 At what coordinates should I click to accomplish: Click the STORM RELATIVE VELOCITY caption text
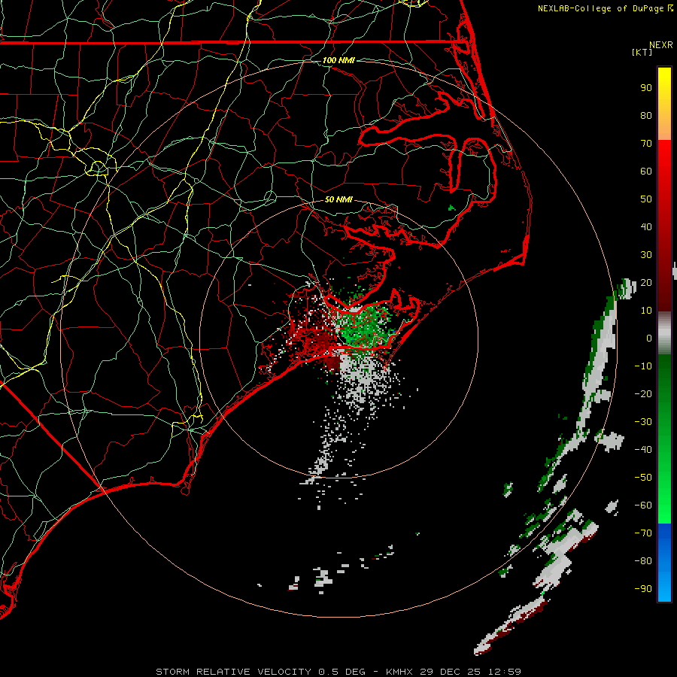click(x=233, y=672)
